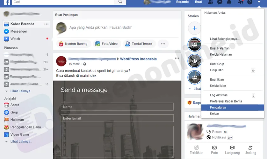Viewport: 267px width, 159px height.
Task: Collapse the account dropdown arrow in top bar
Action: (259, 2)
